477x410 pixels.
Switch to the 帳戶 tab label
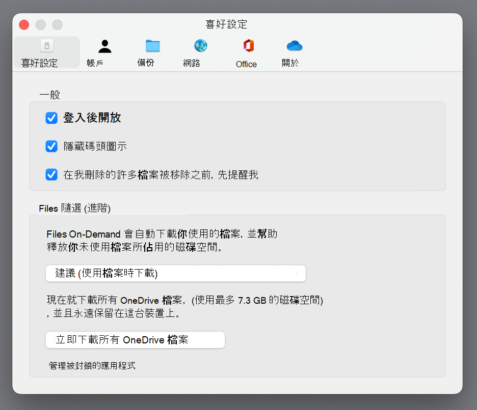[95, 63]
